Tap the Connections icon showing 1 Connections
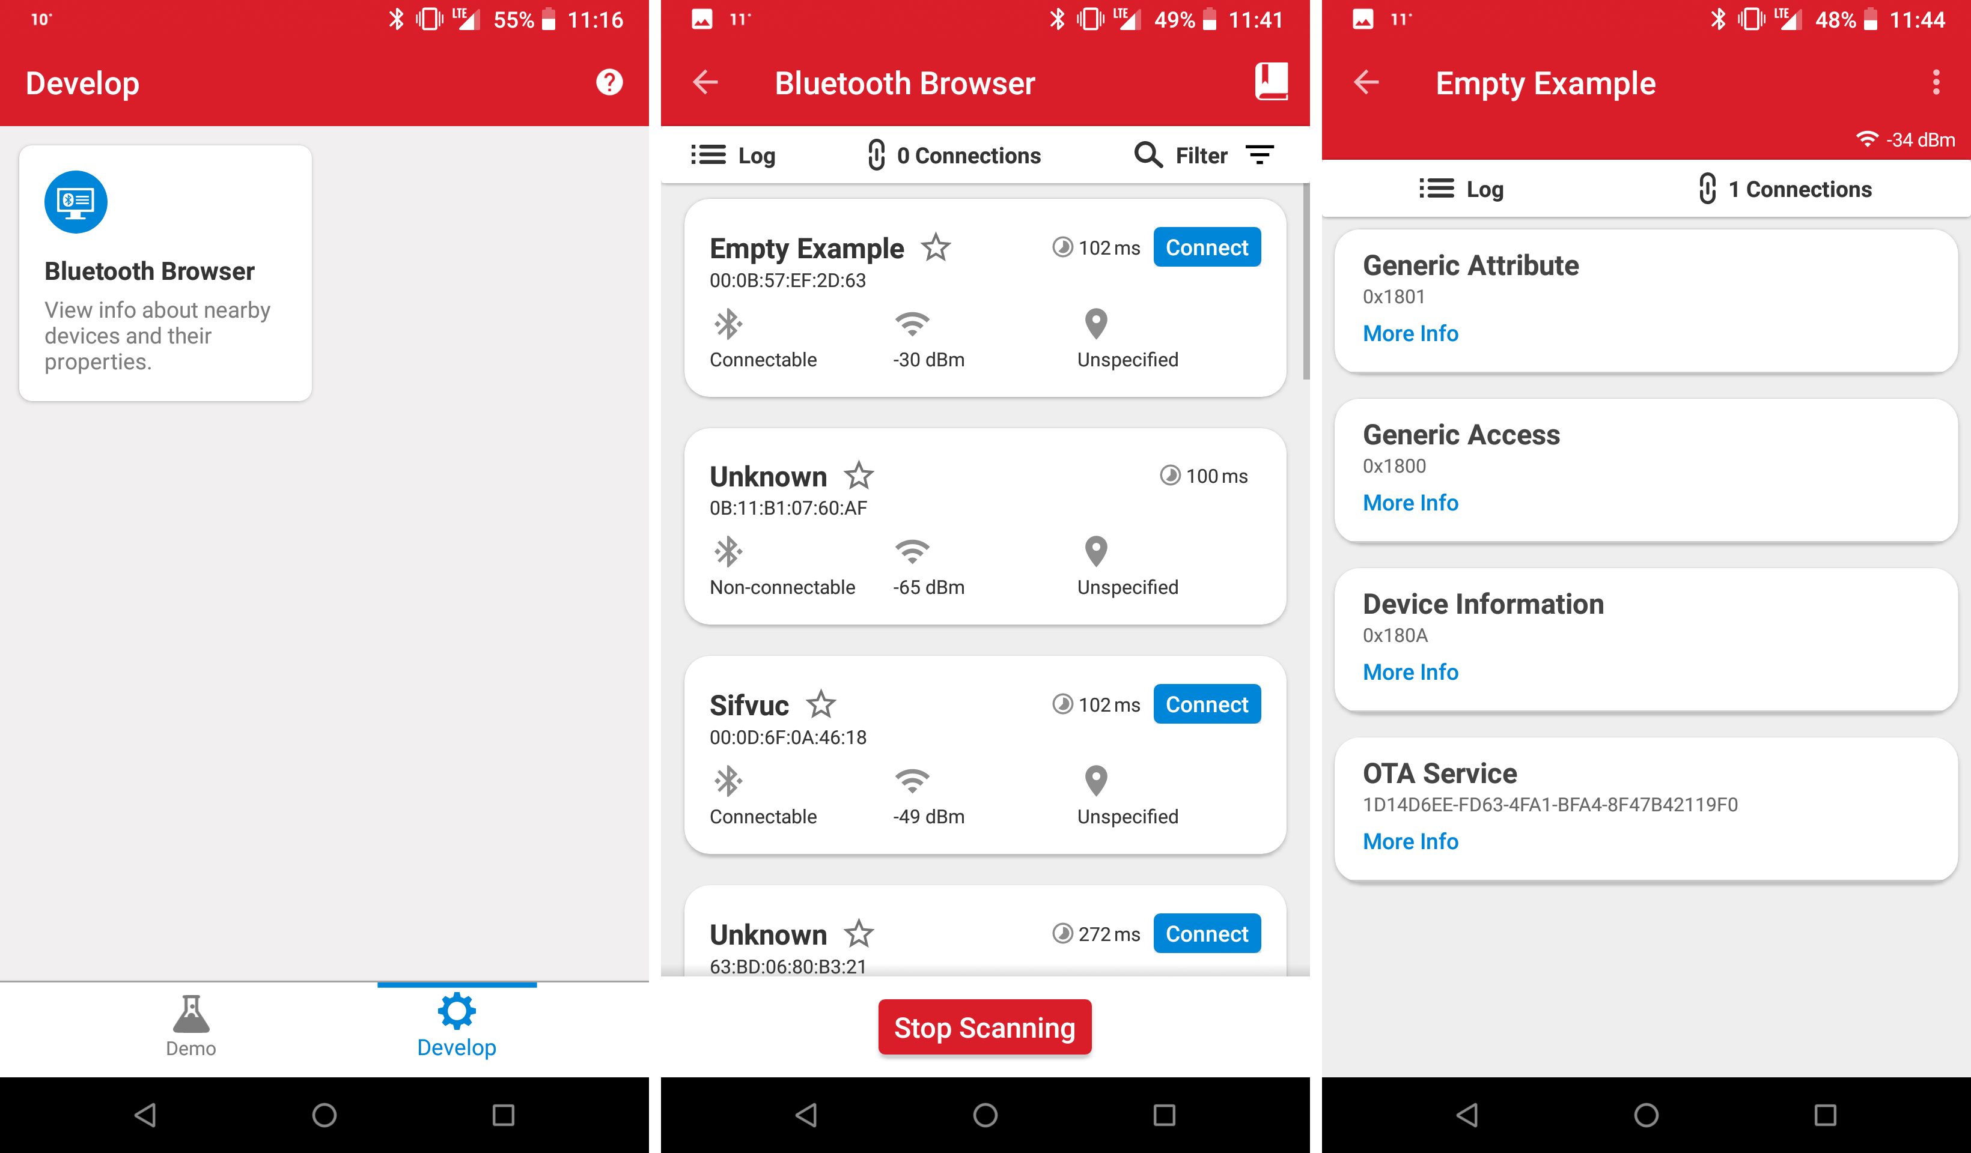The width and height of the screenshot is (1971, 1153). coord(1785,189)
